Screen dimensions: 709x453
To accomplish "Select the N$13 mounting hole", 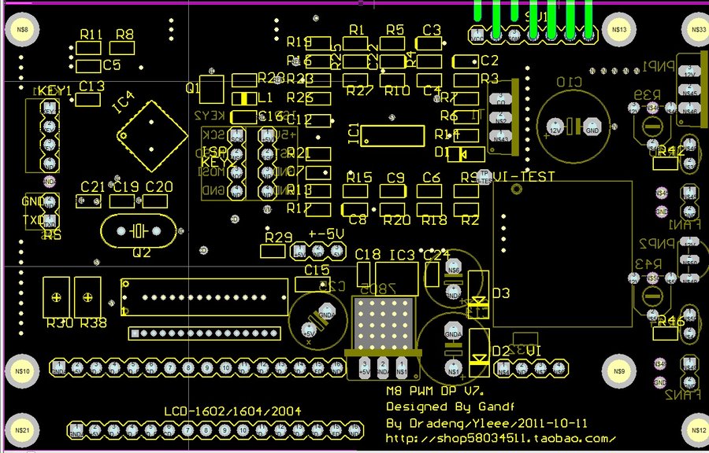I will (x=618, y=31).
